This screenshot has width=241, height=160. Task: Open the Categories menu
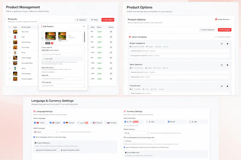tap(81, 20)
